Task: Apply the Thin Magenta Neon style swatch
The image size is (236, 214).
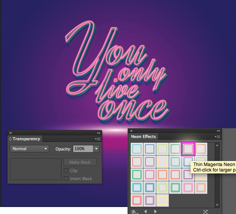Action: pos(188,149)
